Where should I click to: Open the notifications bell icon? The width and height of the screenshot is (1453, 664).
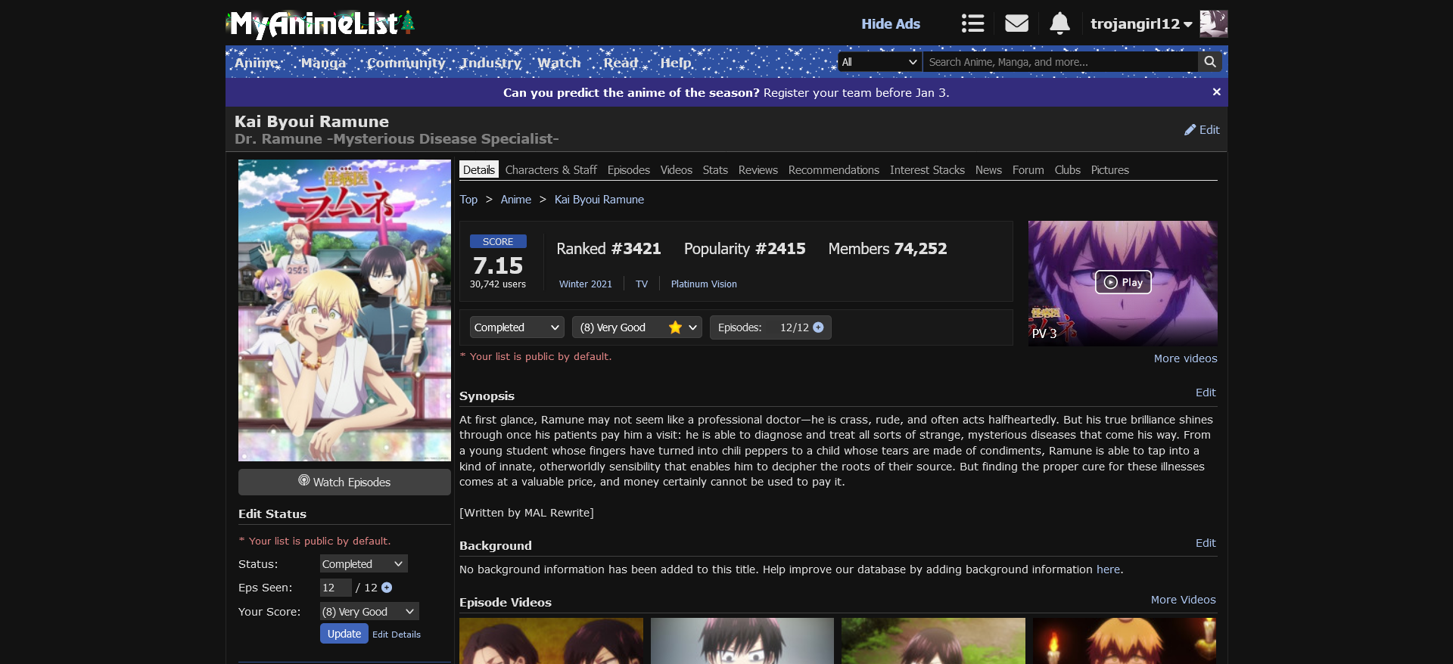[1059, 23]
